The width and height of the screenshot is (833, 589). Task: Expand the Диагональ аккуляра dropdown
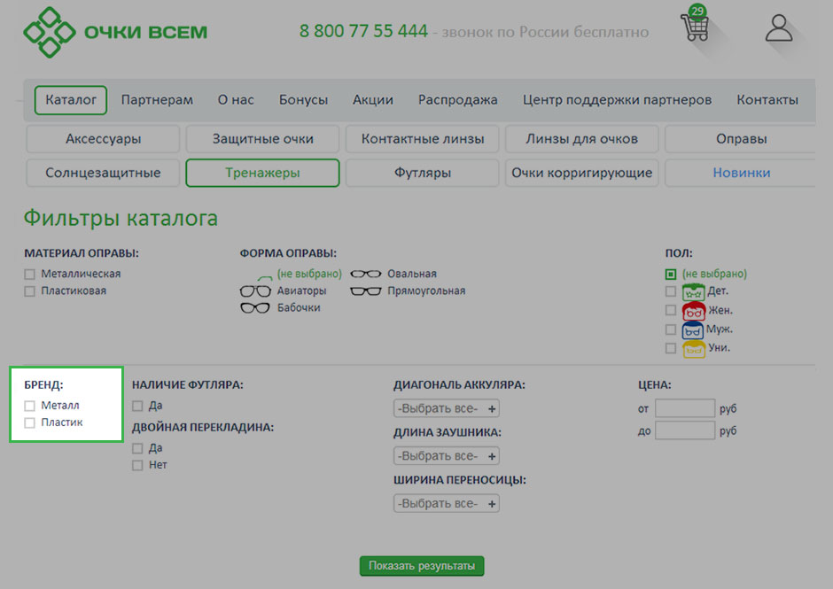(447, 408)
